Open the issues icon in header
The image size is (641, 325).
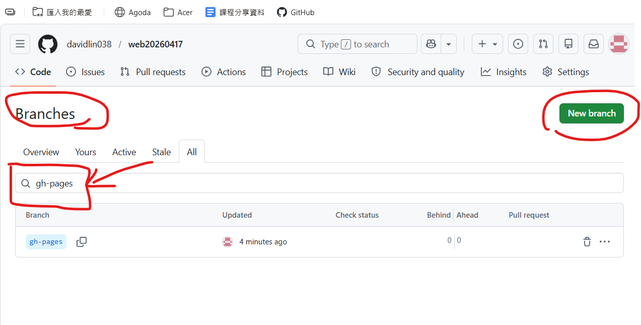[518, 44]
